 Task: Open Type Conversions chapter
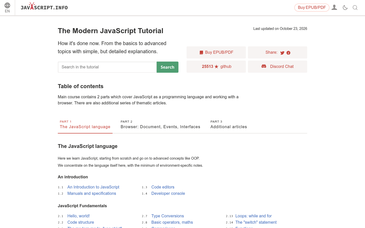coord(168,216)
